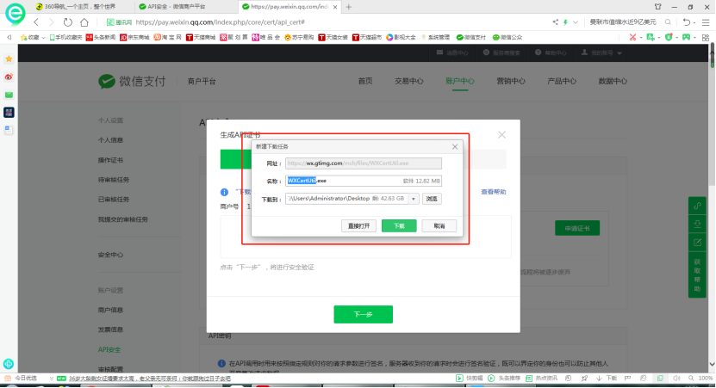This screenshot has height=388, width=716.
Task: Click the favorites star in left sidebar
Action: (9, 59)
